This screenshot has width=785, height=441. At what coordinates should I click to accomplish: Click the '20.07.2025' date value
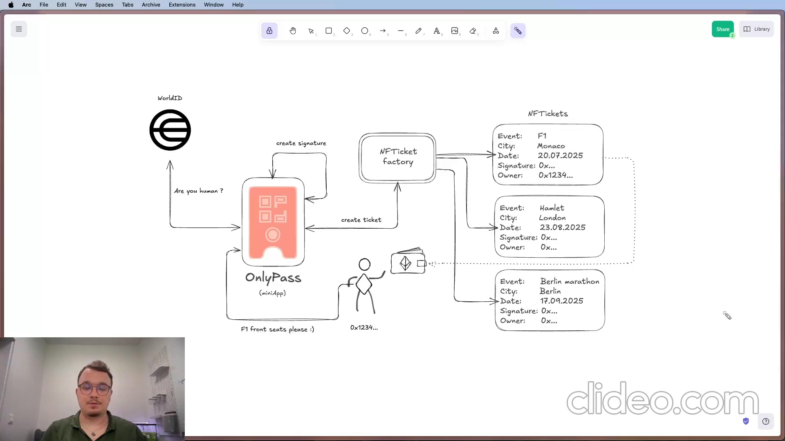pos(560,156)
